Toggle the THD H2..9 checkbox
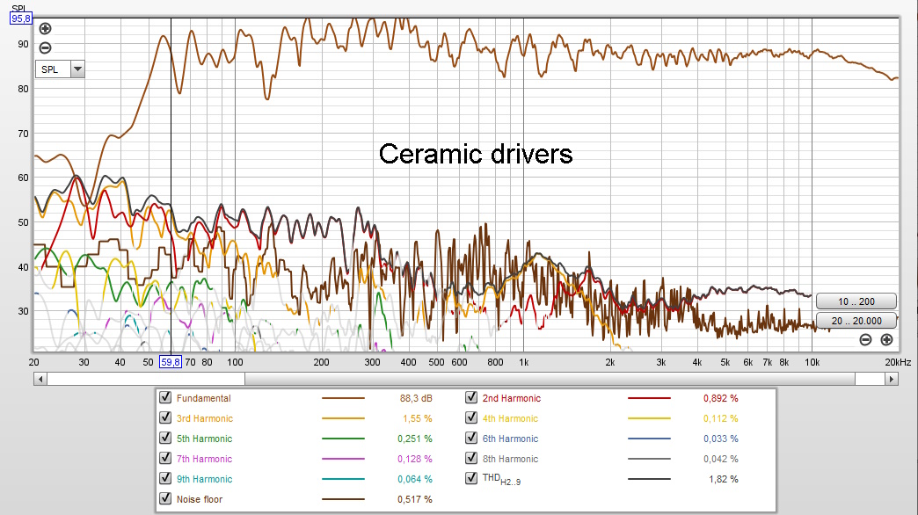Image resolution: width=918 pixels, height=515 pixels. point(471,479)
